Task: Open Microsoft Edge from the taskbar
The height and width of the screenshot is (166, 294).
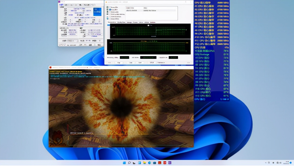Action: [x=149, y=163]
